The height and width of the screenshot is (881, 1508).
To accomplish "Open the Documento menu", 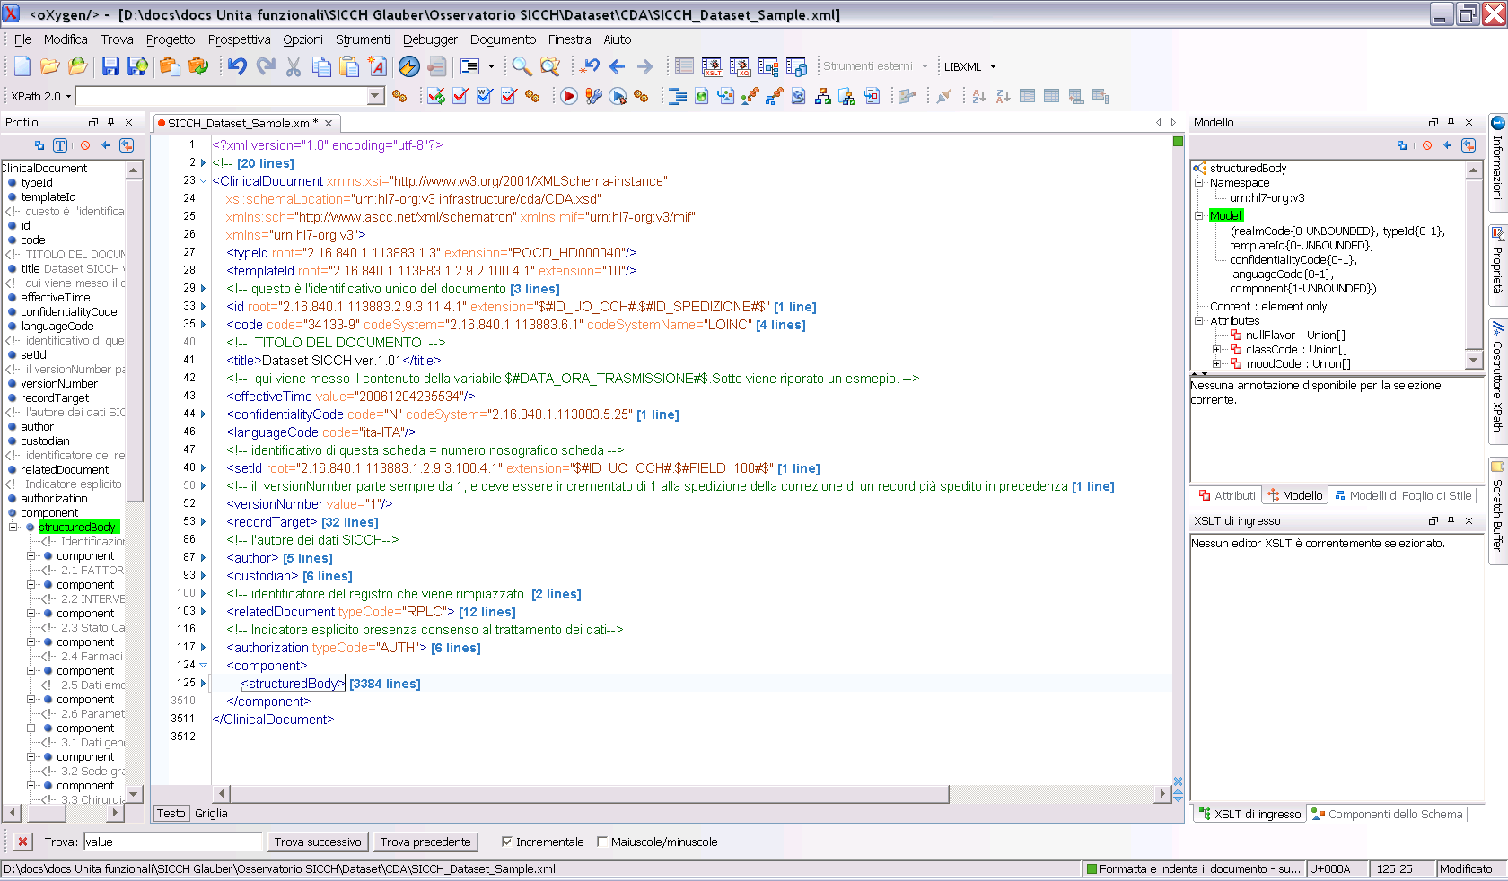I will [x=503, y=39].
